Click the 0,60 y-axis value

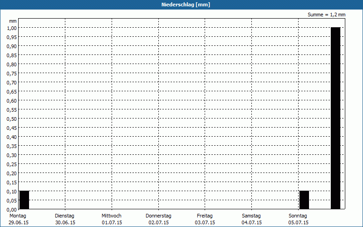(12, 100)
